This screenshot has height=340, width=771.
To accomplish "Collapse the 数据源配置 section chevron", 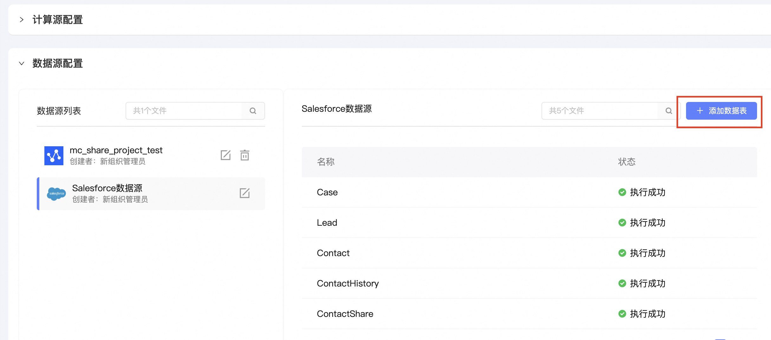I will point(22,63).
